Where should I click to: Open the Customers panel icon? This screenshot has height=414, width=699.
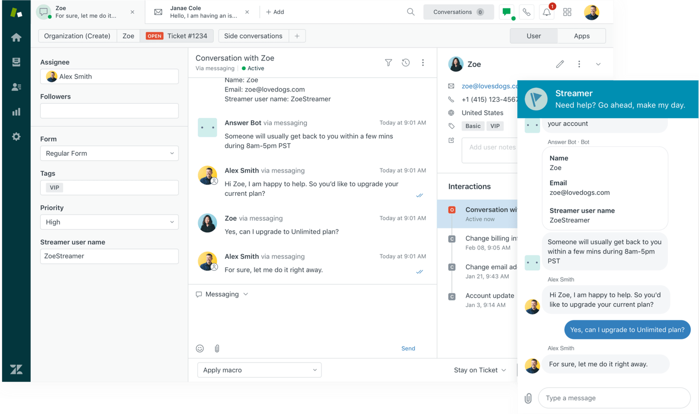(16, 87)
